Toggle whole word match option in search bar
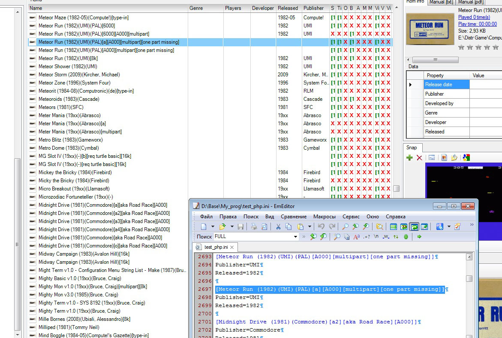 point(386,237)
